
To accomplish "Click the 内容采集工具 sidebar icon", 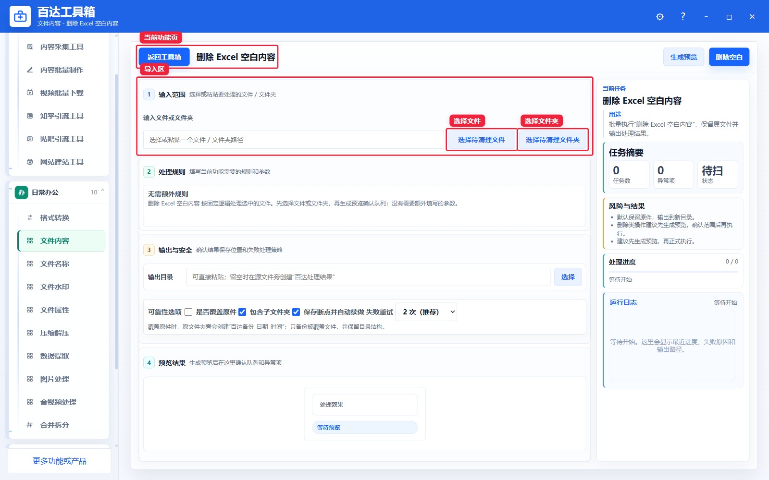I will coord(30,47).
